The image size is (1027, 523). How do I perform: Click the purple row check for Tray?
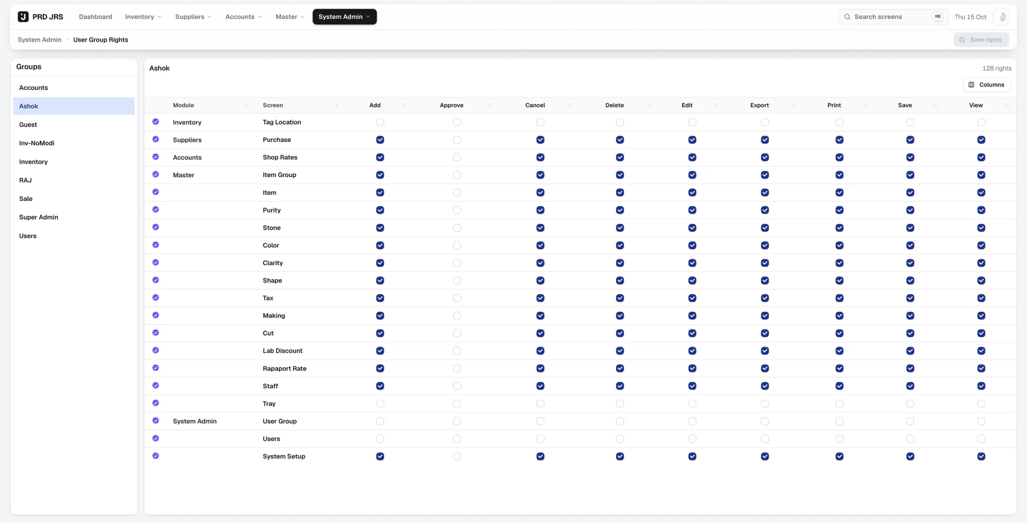pyautogui.click(x=156, y=403)
